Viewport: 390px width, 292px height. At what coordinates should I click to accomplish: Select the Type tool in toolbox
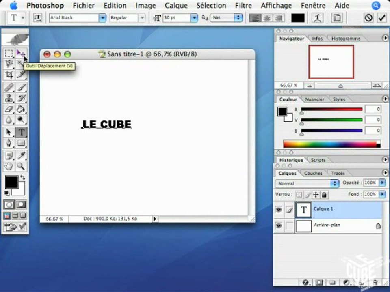pyautogui.click(x=21, y=132)
